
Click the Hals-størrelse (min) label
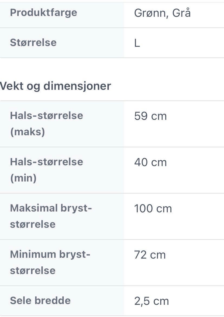click(46, 170)
